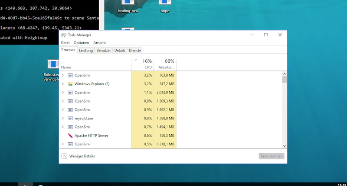Click the 1.494,1 MB memory value
The height and width of the screenshot is (186, 347).
165,127
